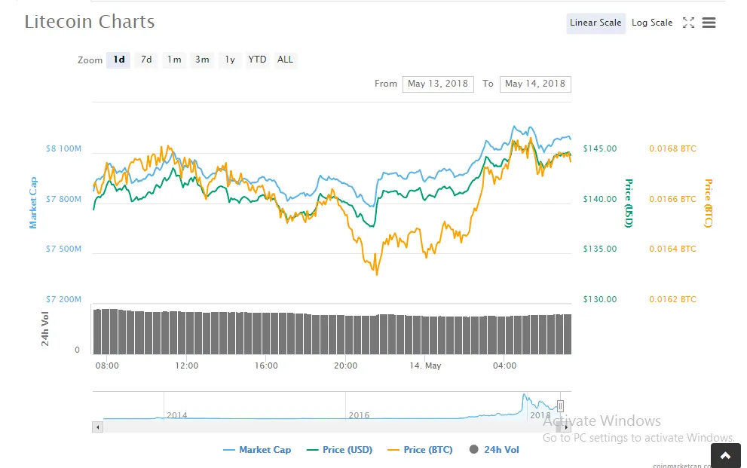Set zoom to 1m
Image resolution: width=747 pixels, height=468 pixels.
[174, 60]
